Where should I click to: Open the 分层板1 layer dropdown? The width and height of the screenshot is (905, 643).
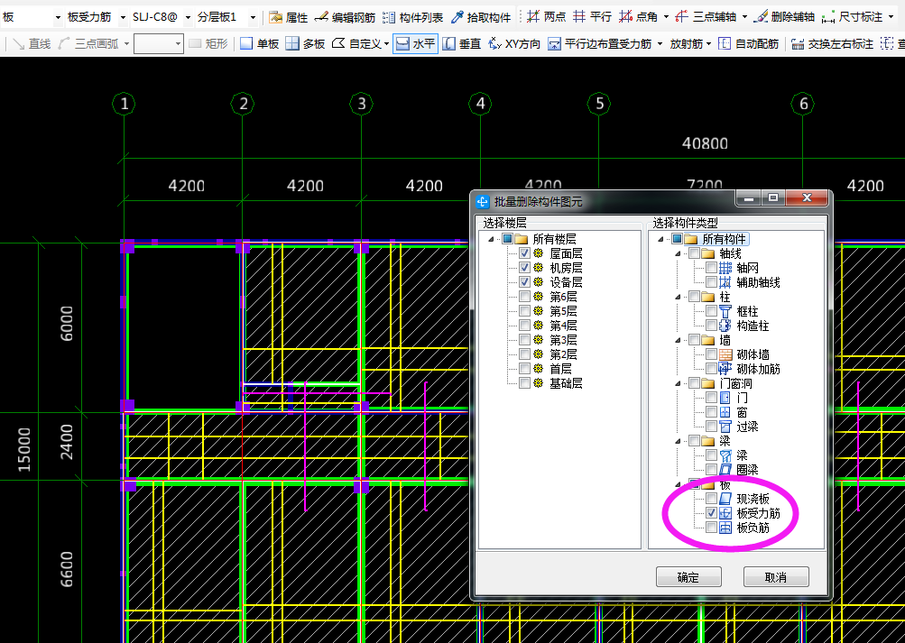pyautogui.click(x=253, y=18)
